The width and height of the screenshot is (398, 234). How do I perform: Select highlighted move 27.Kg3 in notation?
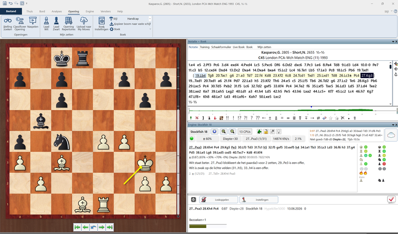coord(367,76)
